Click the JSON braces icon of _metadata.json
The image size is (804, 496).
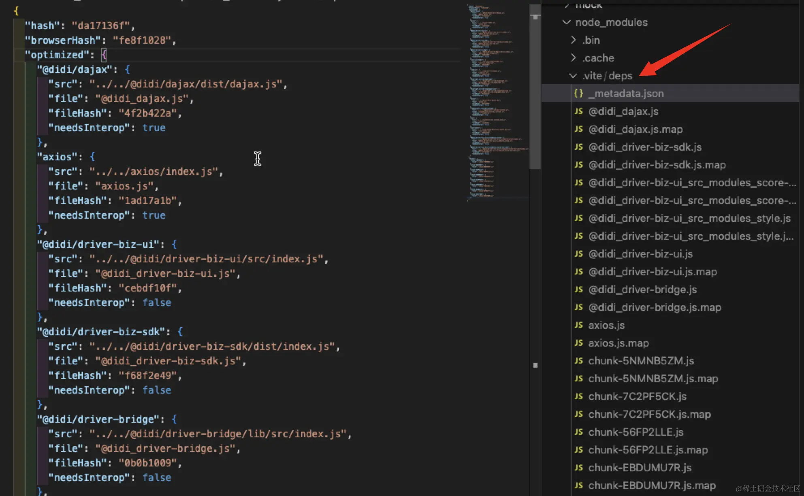tap(578, 94)
